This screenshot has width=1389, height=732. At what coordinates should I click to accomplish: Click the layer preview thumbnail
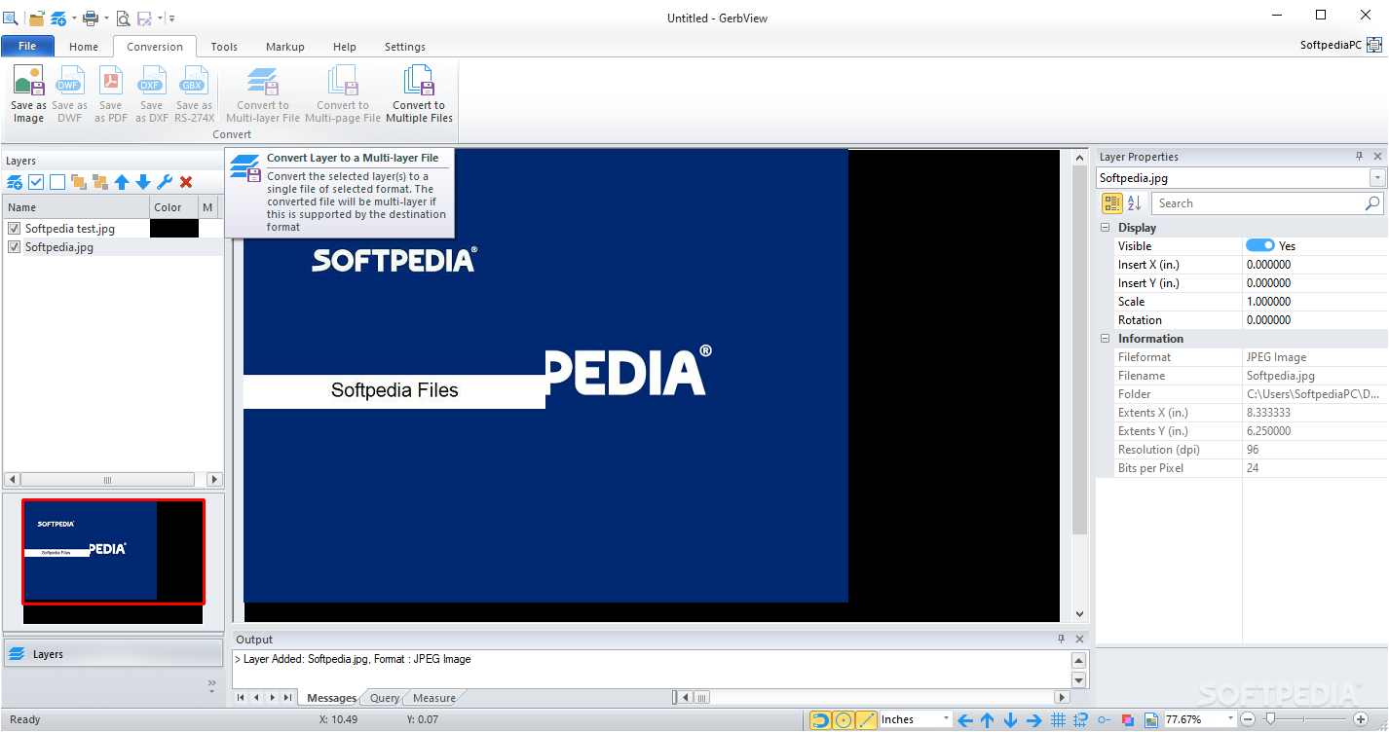click(x=114, y=562)
